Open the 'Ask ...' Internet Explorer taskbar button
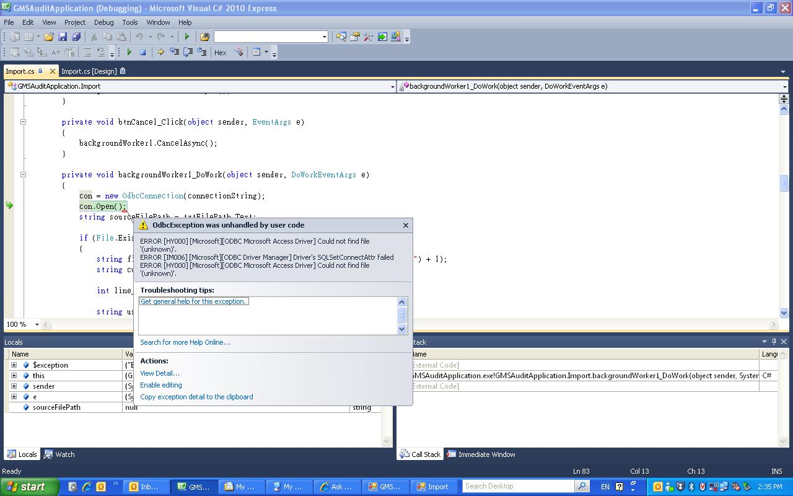 click(336, 487)
